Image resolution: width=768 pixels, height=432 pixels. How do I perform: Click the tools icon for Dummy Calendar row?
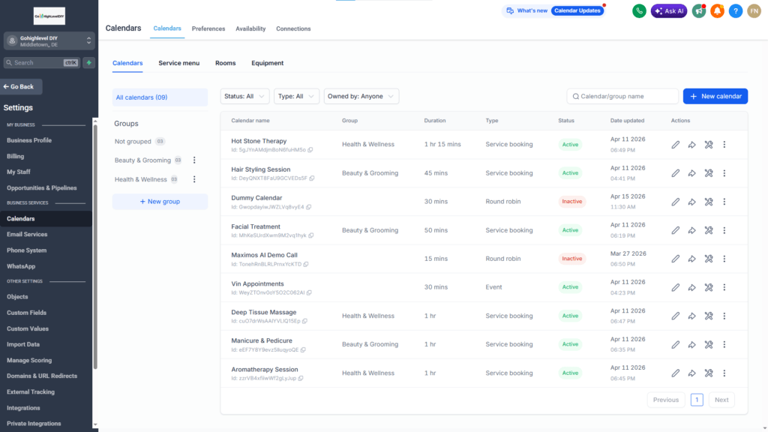coord(708,202)
